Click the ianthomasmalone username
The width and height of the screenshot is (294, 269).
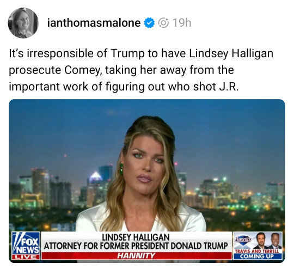coord(94,23)
